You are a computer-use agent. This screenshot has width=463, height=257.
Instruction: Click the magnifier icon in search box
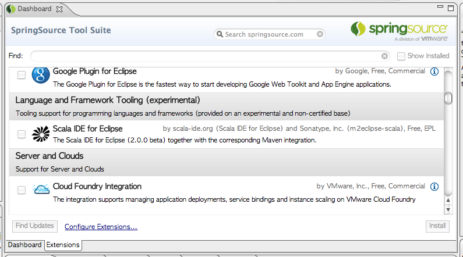pos(220,34)
